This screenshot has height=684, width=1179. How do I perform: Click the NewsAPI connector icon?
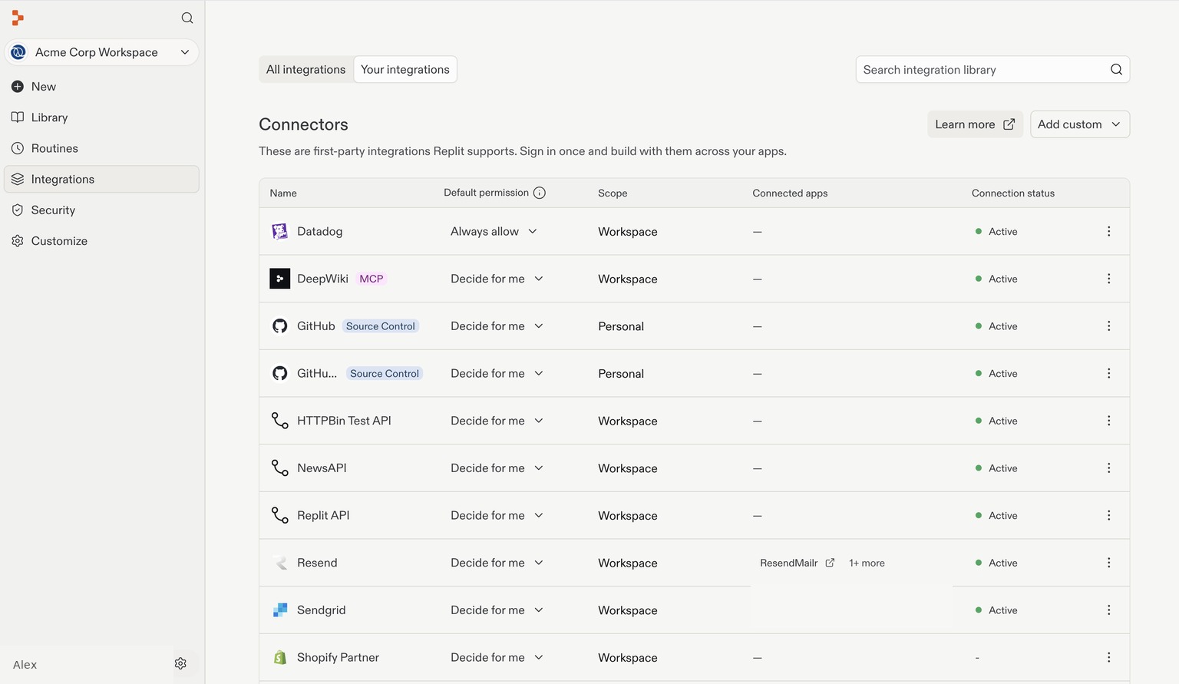coord(279,468)
